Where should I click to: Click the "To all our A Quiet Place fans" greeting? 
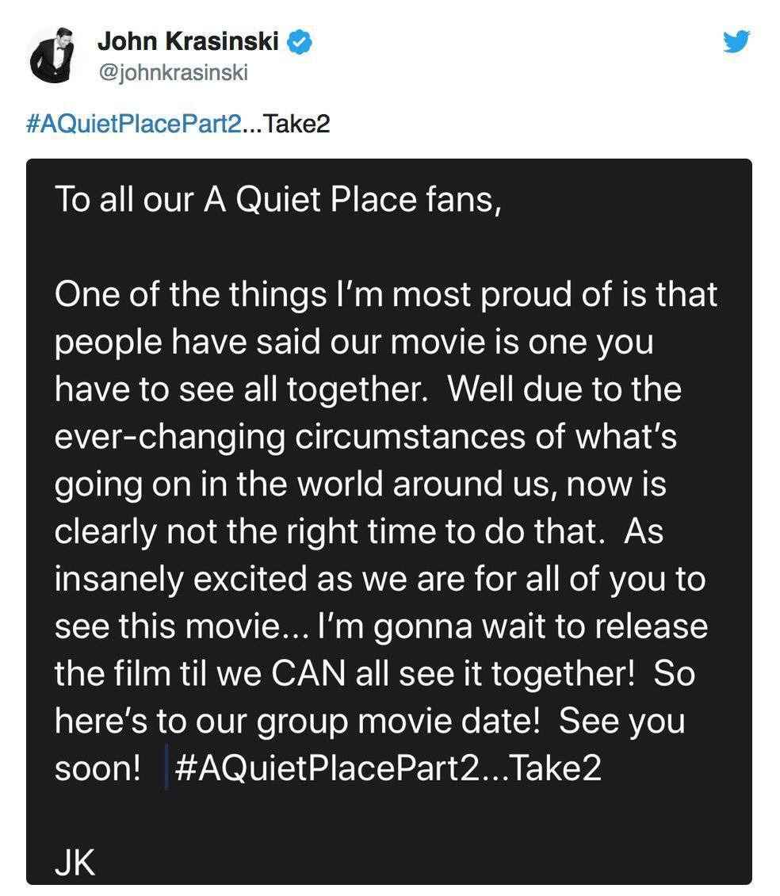point(277,200)
